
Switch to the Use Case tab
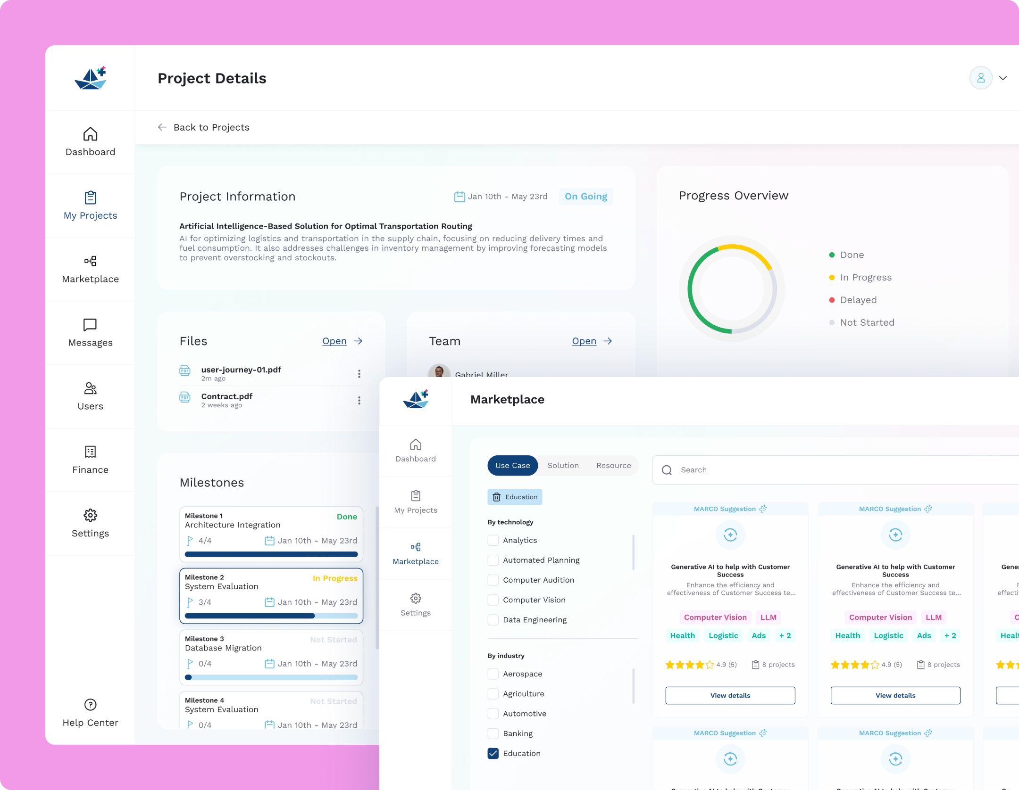(512, 465)
